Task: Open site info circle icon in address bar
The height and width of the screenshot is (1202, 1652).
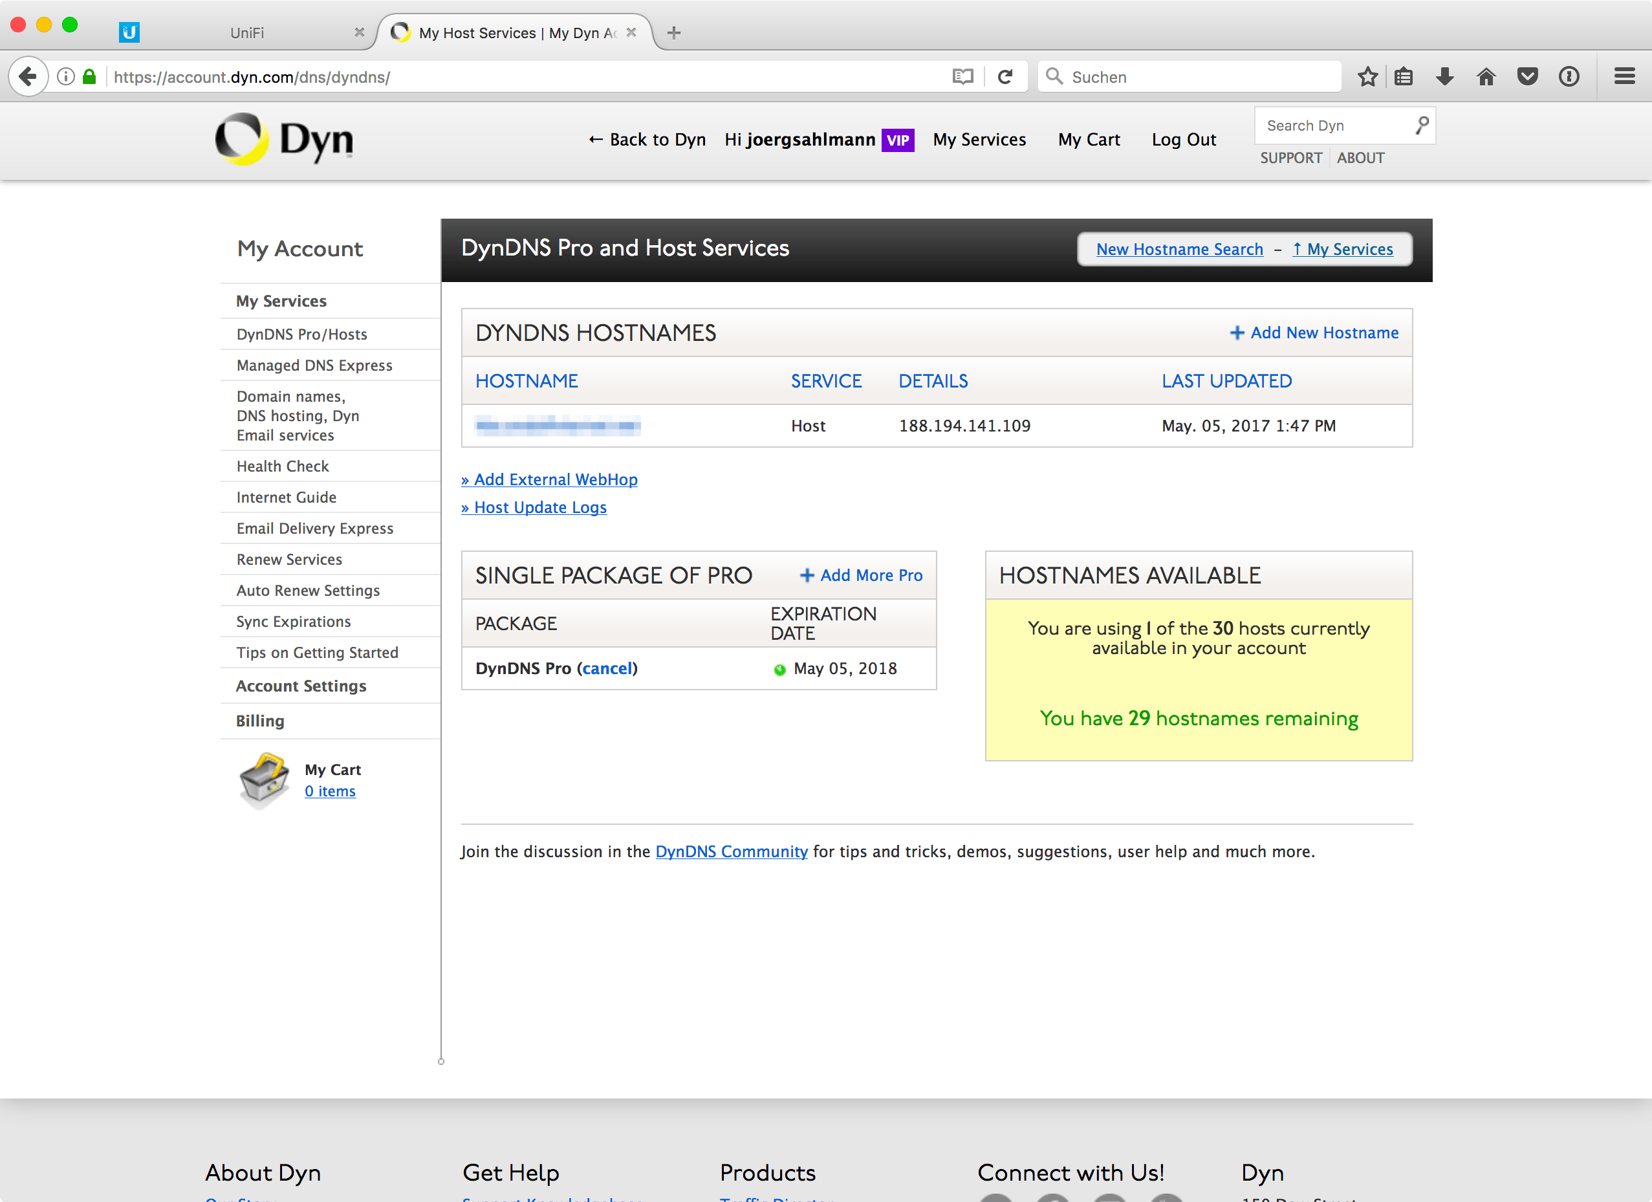Action: 65,76
